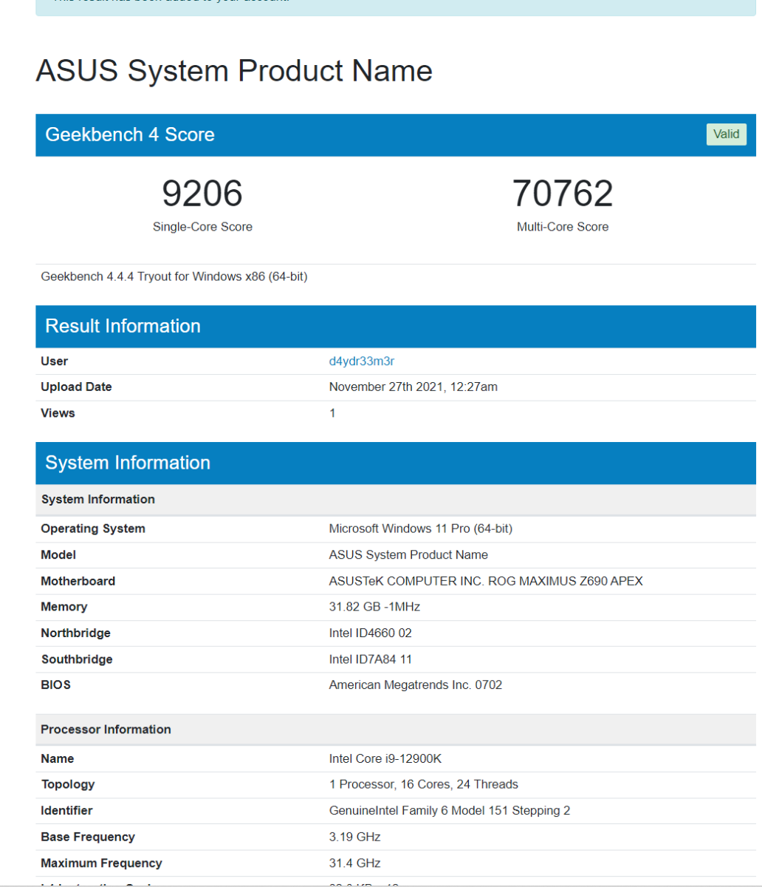The height and width of the screenshot is (887, 762).
Task: Select the page title ASUS System Product Name
Action: [x=234, y=71]
